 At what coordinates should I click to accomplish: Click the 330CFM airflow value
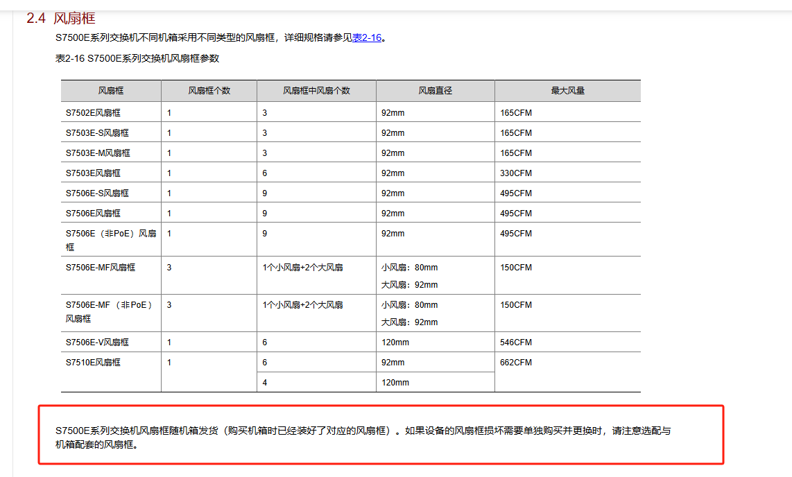[516, 173]
